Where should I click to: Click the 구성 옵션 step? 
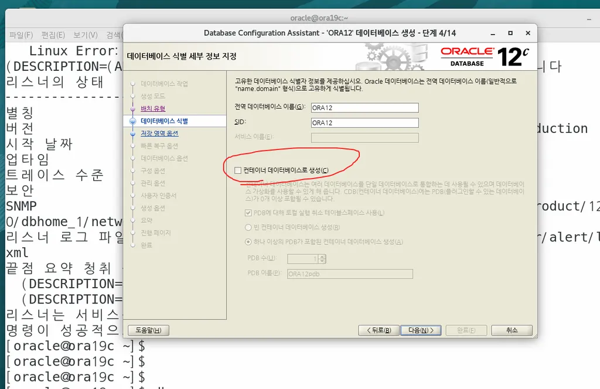coord(153,170)
